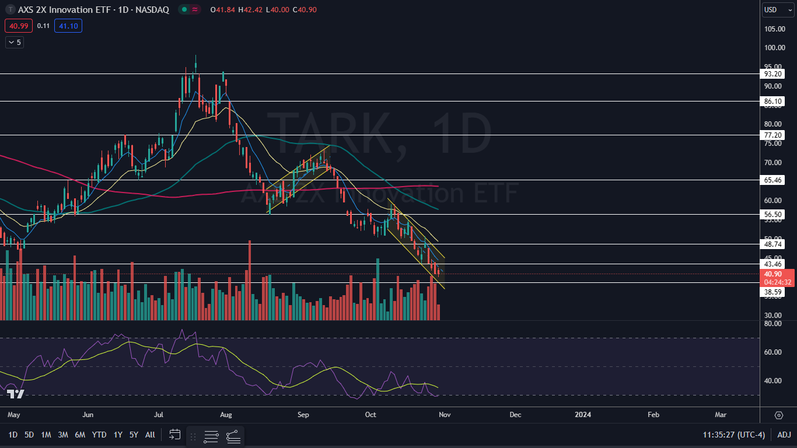Select the 1D time range

13,435
